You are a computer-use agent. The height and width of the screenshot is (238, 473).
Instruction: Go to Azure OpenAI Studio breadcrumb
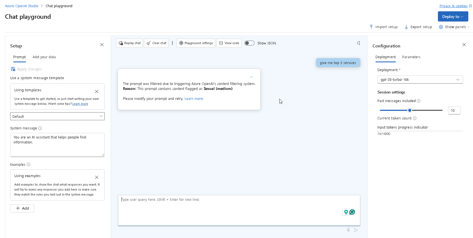(22, 6)
